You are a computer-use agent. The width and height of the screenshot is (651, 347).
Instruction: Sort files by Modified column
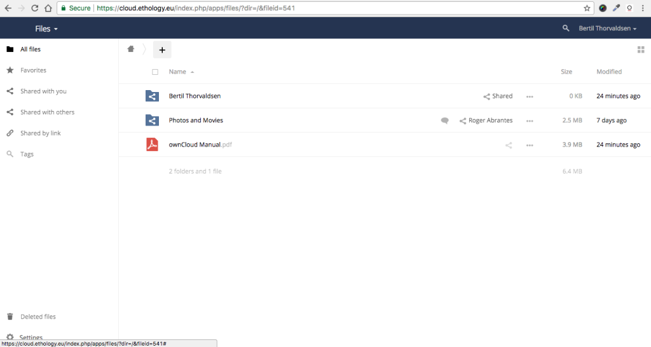pos(609,72)
